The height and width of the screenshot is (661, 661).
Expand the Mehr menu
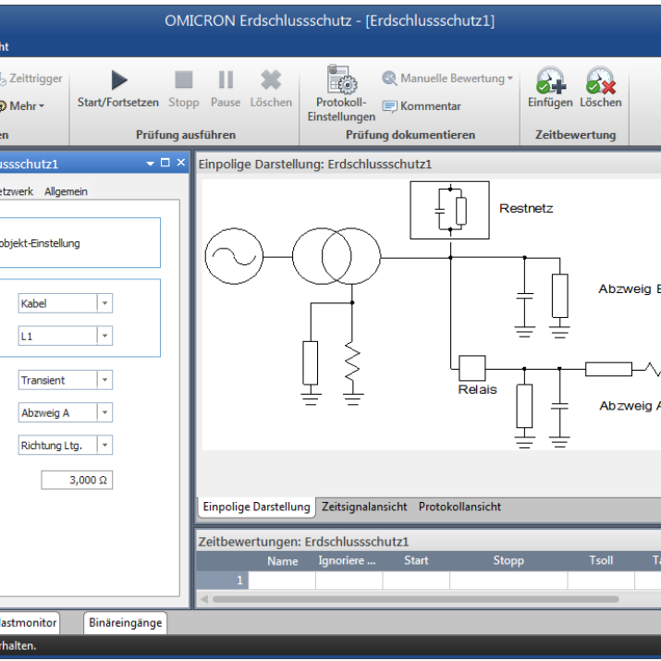[x=23, y=105]
